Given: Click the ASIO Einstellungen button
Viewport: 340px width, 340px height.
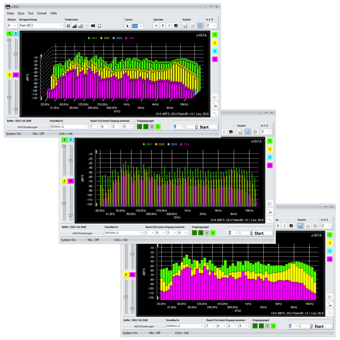Looking at the screenshot, I should pos(27,127).
